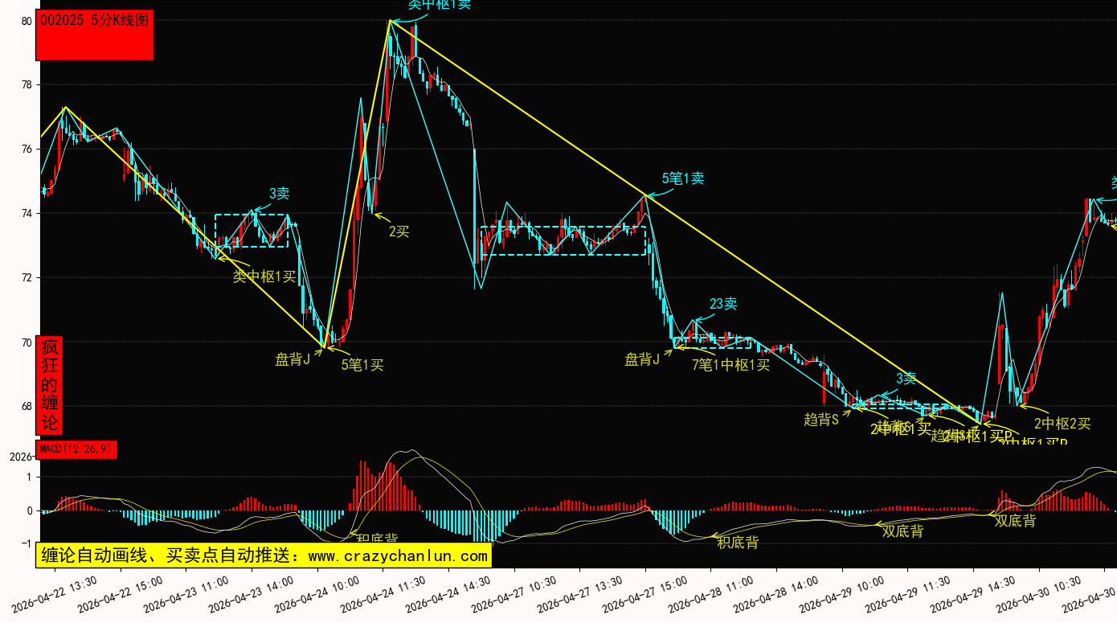Click the 7笔1中枢1买 annotation
The height and width of the screenshot is (623, 1117).
[x=730, y=365]
